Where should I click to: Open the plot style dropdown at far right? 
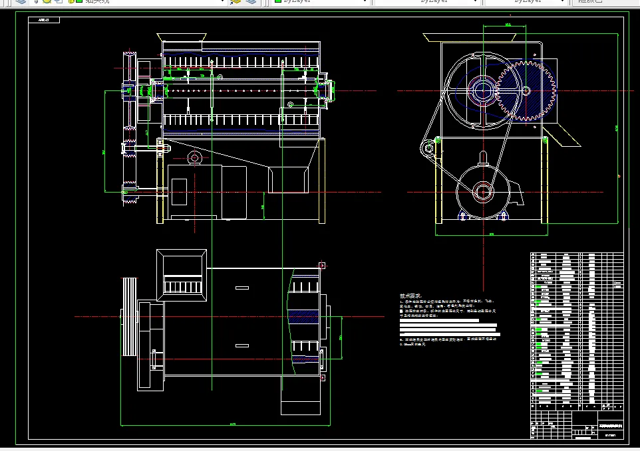[x=605, y=1]
